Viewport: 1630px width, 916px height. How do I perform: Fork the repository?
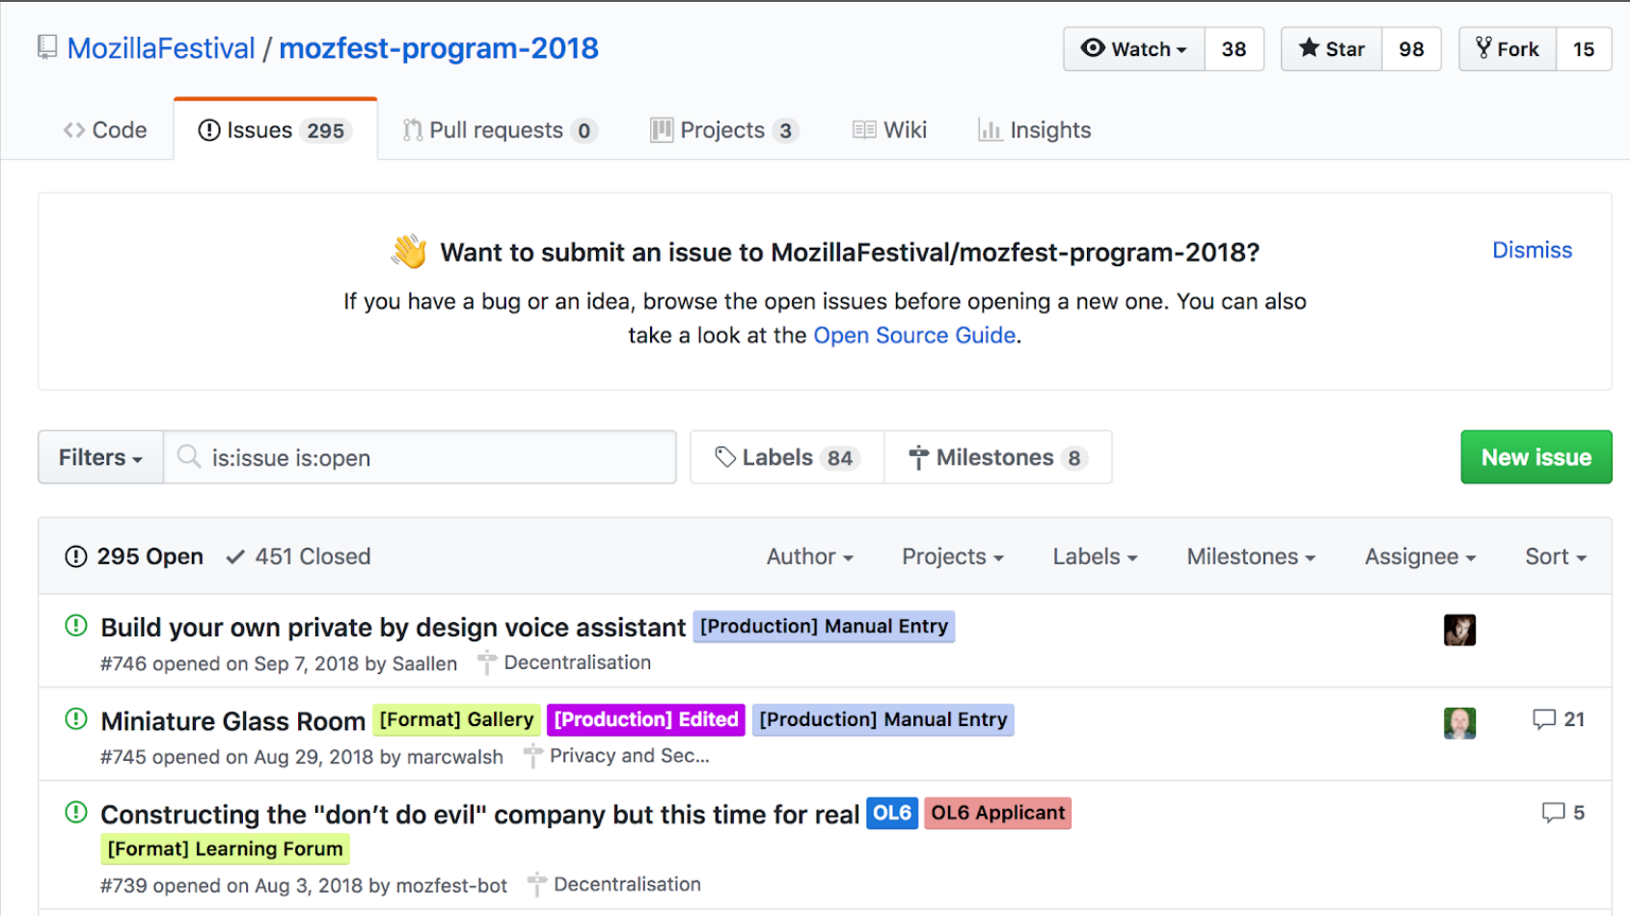(x=1508, y=49)
